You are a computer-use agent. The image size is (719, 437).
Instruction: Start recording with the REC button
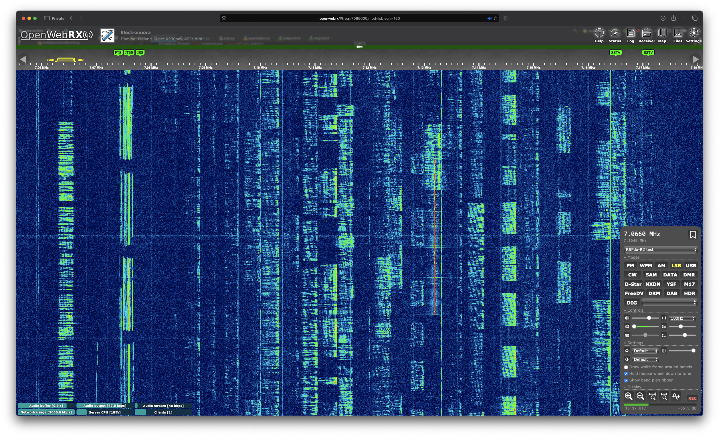[692, 398]
